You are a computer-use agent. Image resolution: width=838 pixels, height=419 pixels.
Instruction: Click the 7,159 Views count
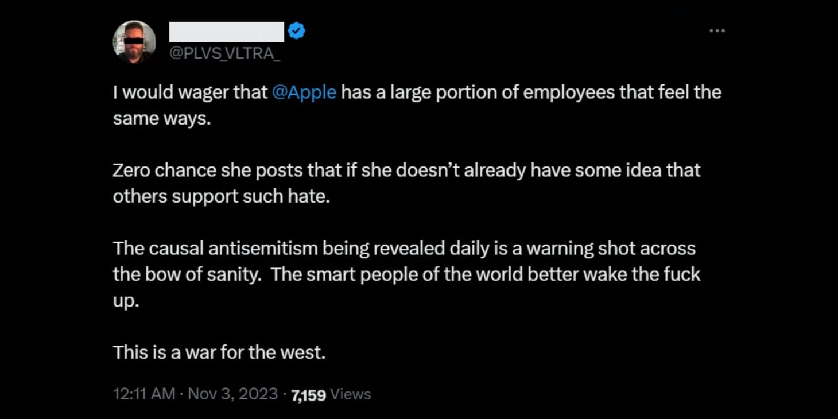pyautogui.click(x=308, y=394)
